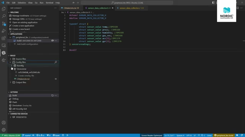The height and width of the screenshot is (137, 245).
Task: Click peripheral_lbs build status item
Action: click(224, 135)
